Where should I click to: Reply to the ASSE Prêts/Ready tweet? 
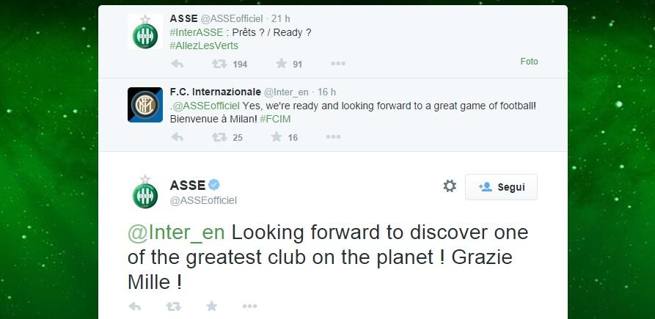coord(178,64)
